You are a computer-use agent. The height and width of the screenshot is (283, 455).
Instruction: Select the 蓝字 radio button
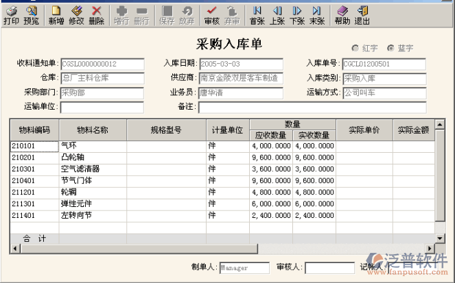pyautogui.click(x=391, y=48)
